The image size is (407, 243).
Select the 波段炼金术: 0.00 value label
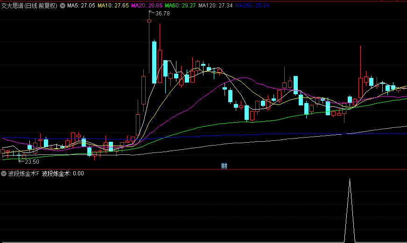[63, 174]
